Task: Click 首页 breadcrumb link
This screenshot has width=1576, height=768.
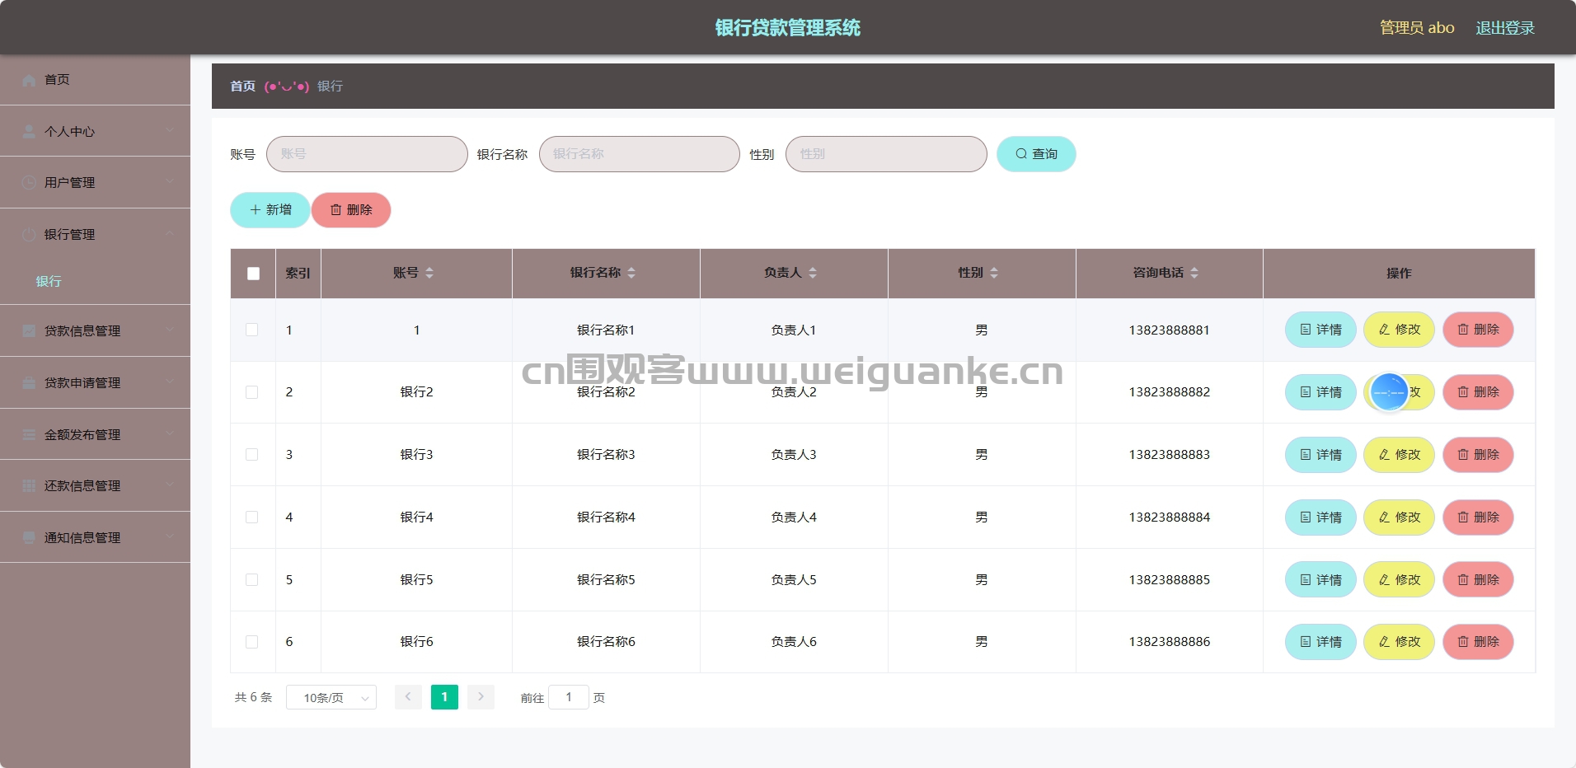Action: [x=243, y=87]
